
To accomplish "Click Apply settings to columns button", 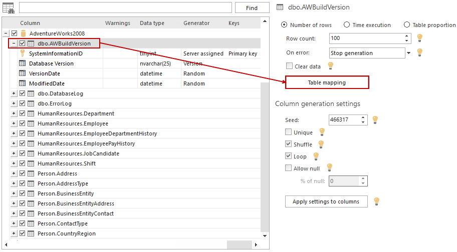I will click(x=326, y=201).
